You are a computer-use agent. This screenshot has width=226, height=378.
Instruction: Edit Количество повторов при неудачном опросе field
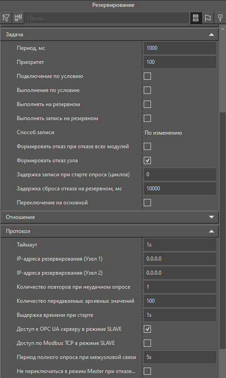180,287
